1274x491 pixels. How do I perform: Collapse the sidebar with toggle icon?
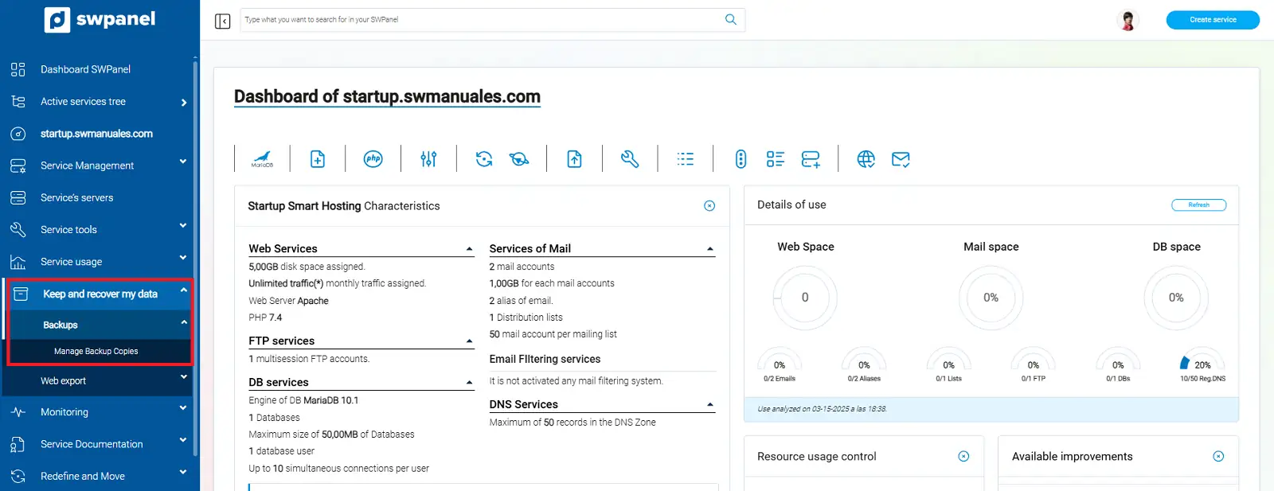[223, 21]
